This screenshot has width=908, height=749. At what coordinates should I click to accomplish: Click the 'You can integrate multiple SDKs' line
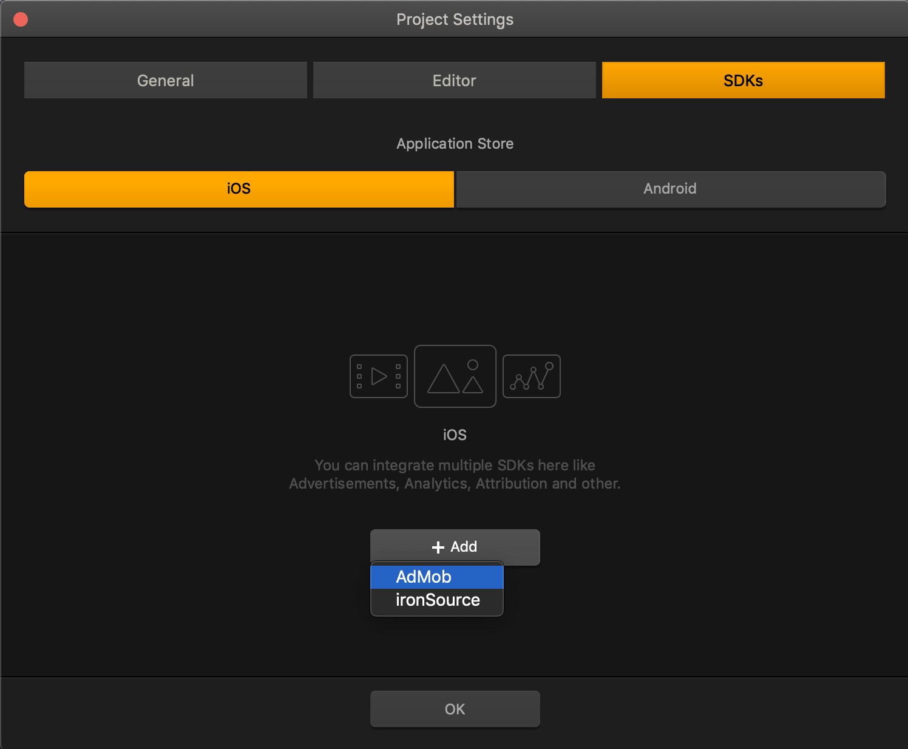click(x=455, y=466)
